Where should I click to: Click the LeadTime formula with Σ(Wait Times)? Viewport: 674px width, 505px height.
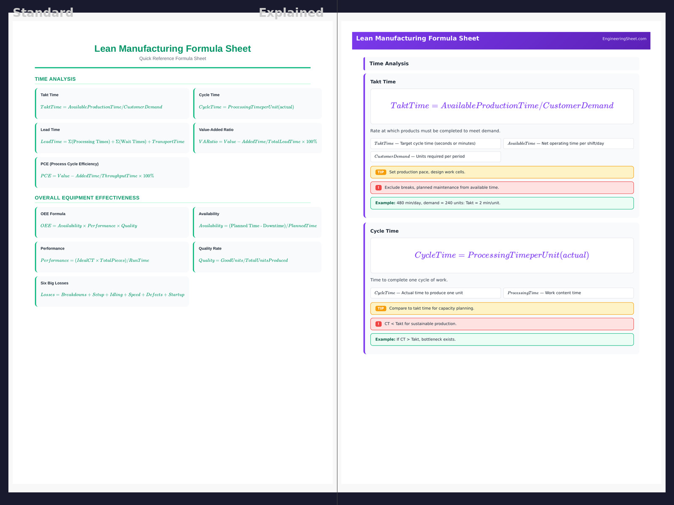(112, 142)
